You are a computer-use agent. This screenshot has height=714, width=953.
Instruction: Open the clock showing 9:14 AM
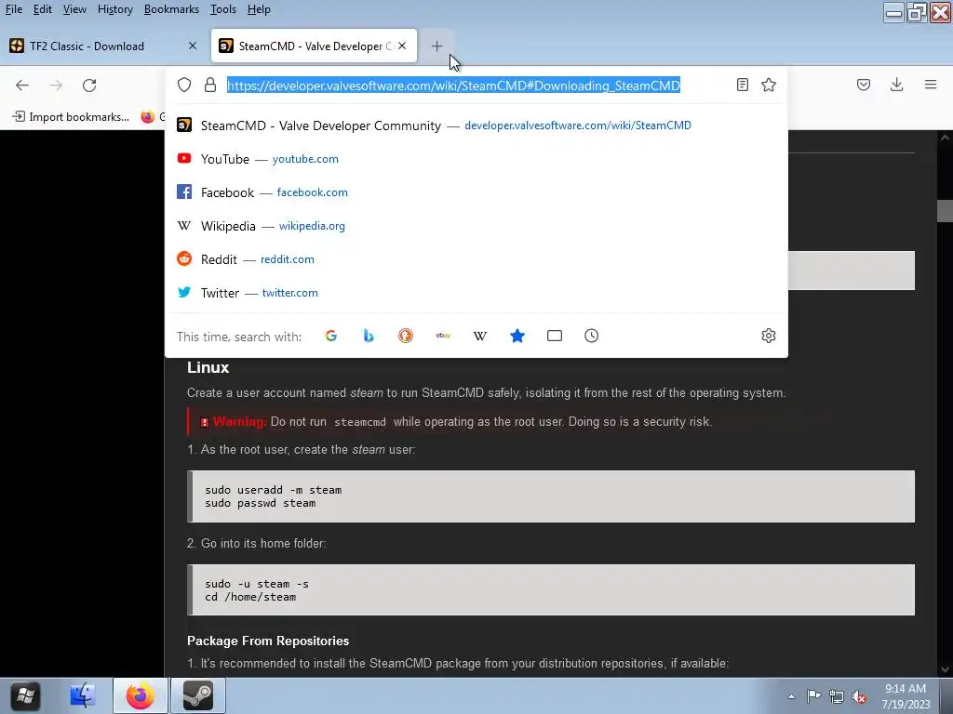tap(906, 696)
